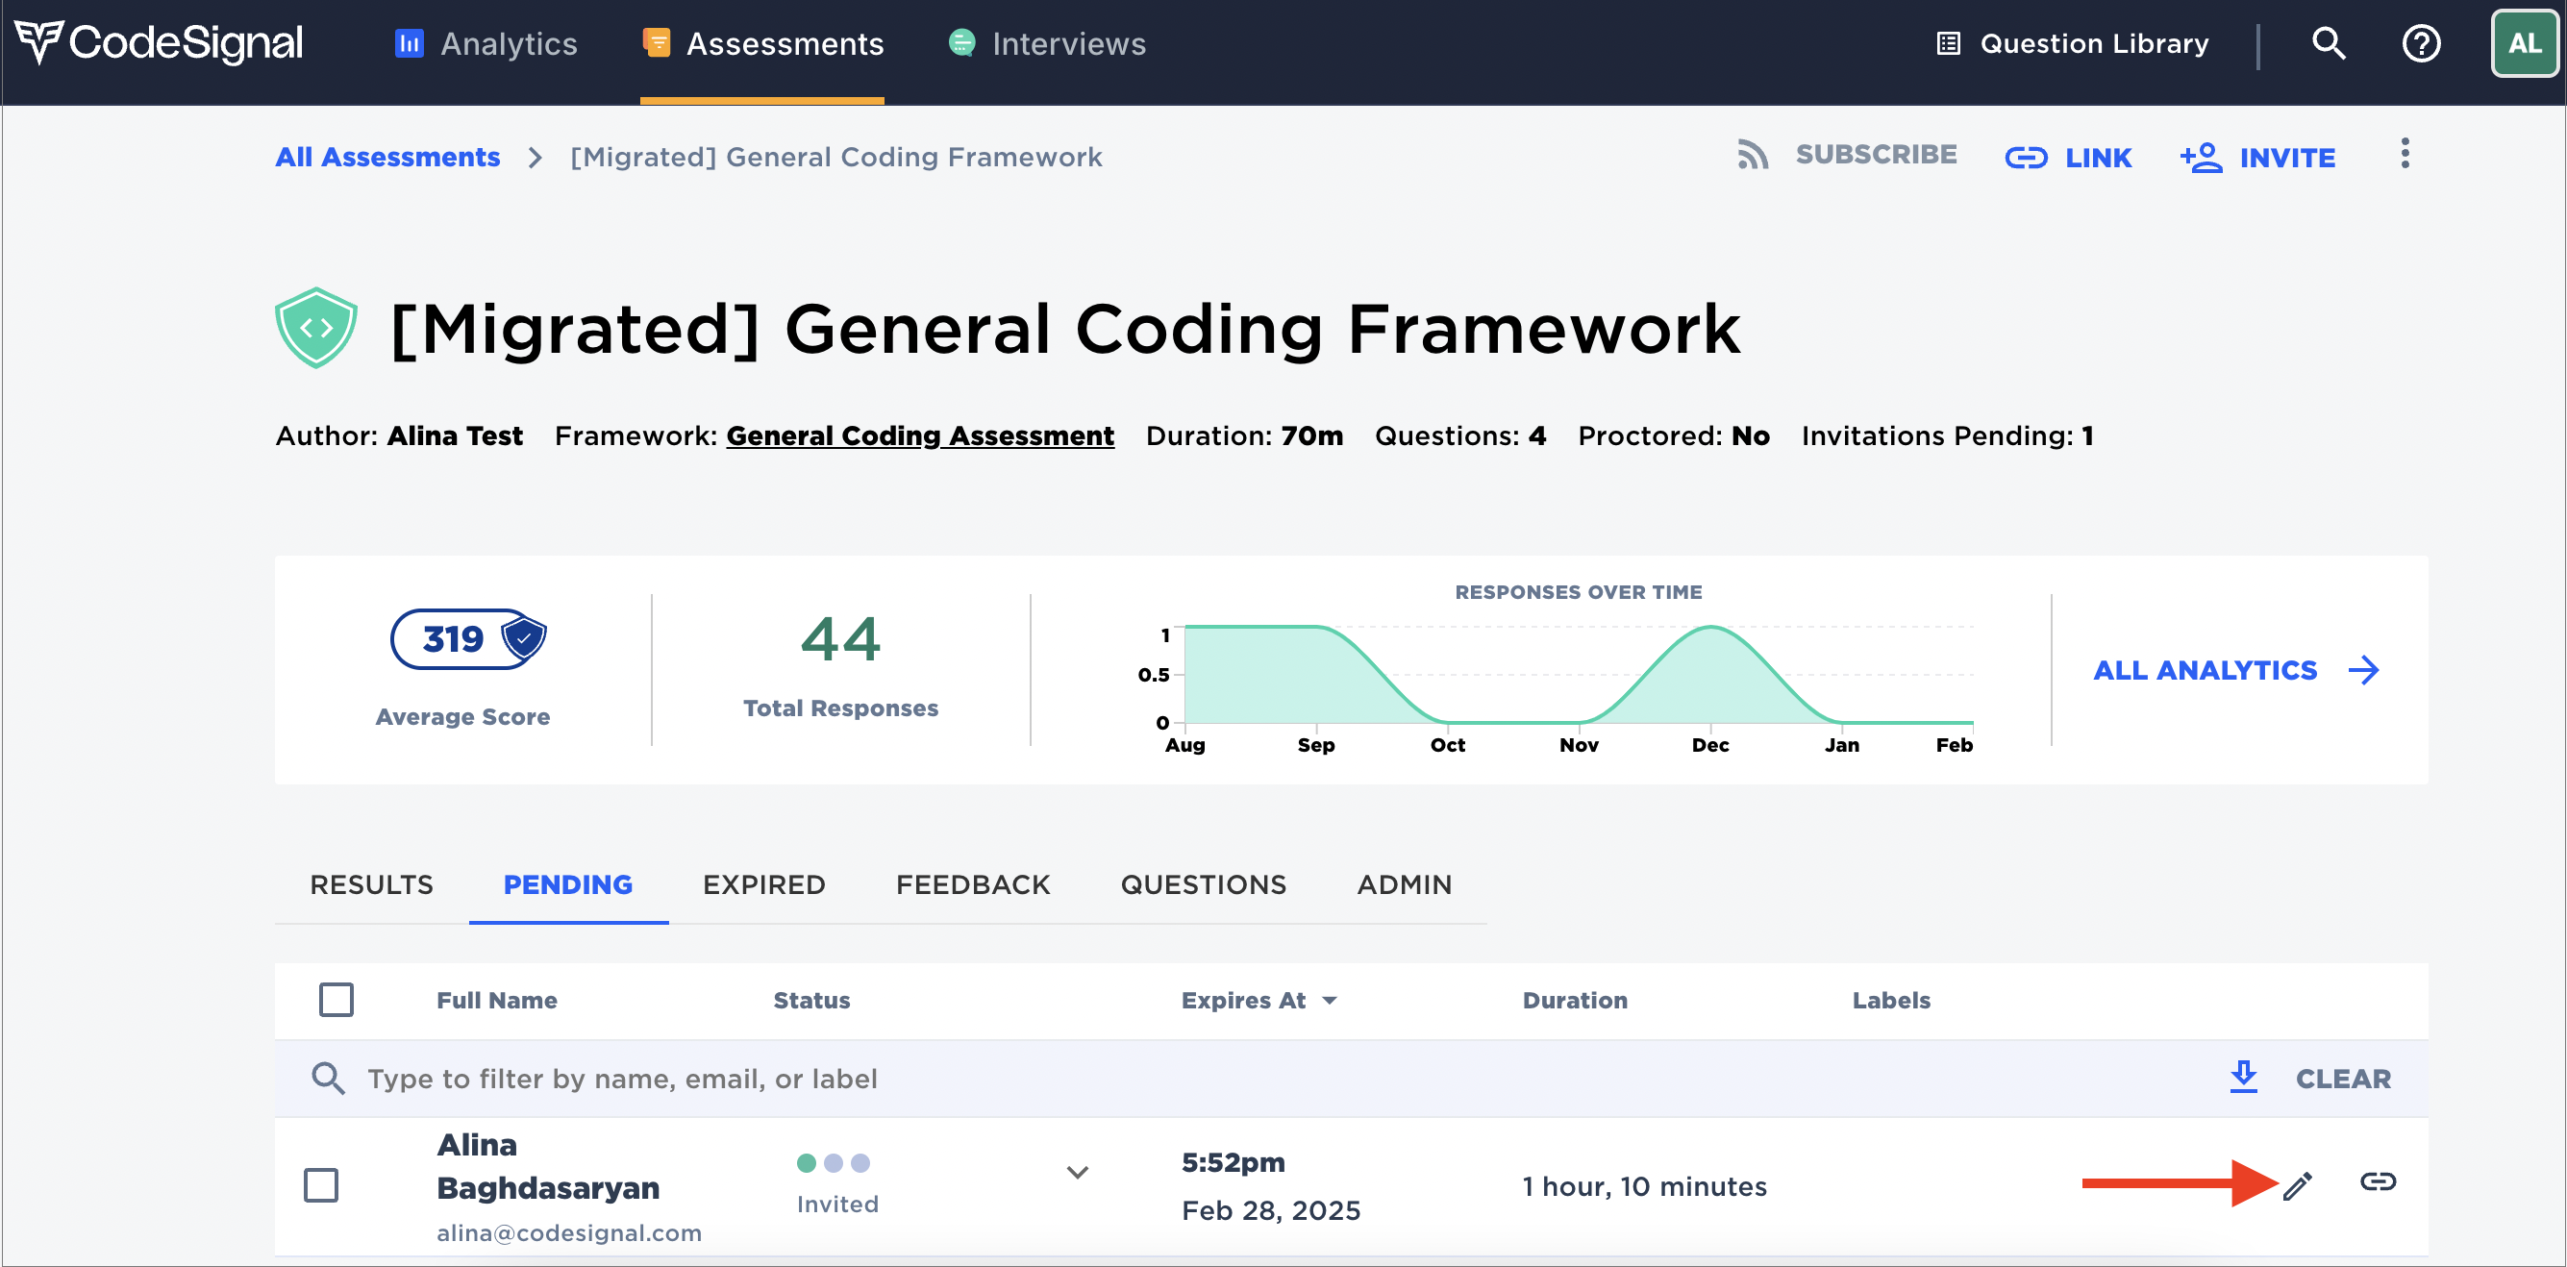Viewport: 2567px width, 1267px height.
Task: Click the LINK button
Action: (2068, 158)
